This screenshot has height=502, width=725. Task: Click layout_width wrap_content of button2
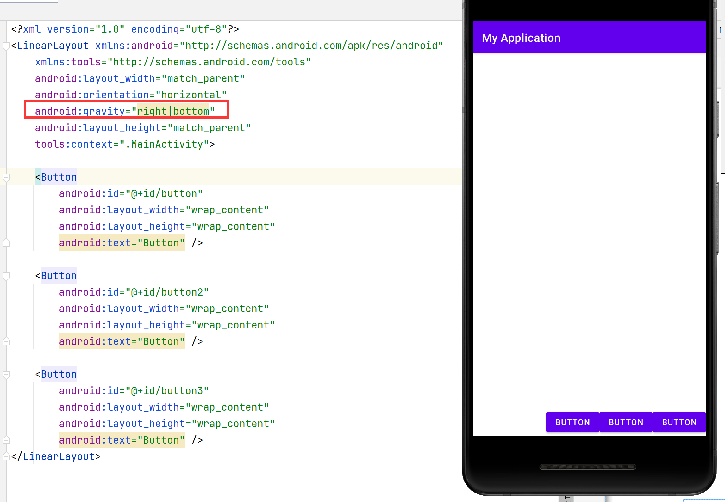[164, 309]
